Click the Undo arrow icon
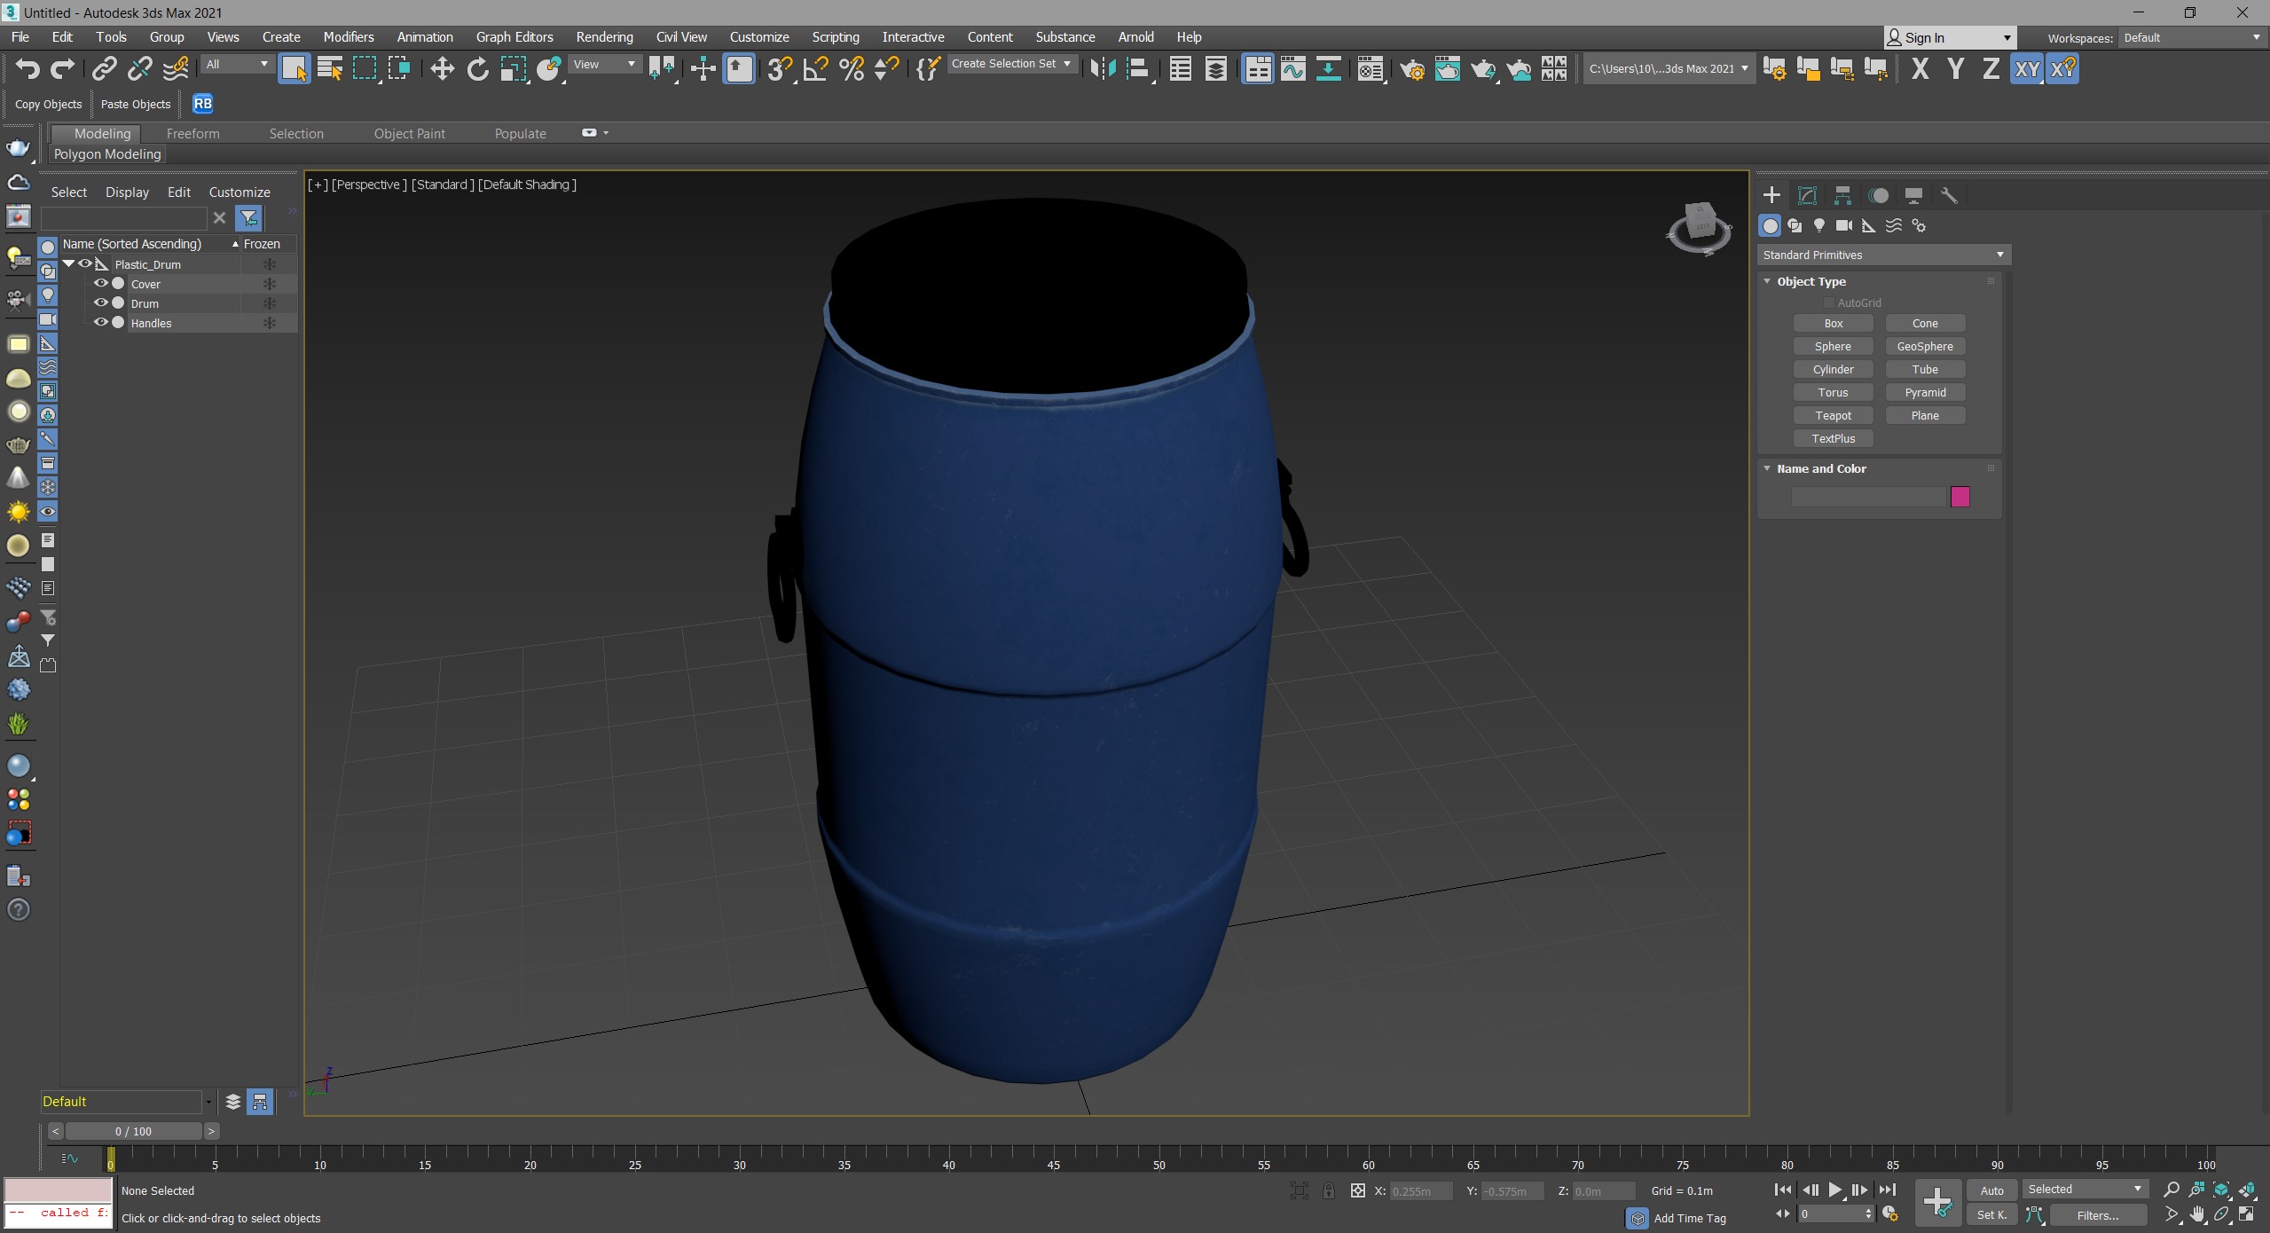Screen dimensions: 2270x1233 27,69
